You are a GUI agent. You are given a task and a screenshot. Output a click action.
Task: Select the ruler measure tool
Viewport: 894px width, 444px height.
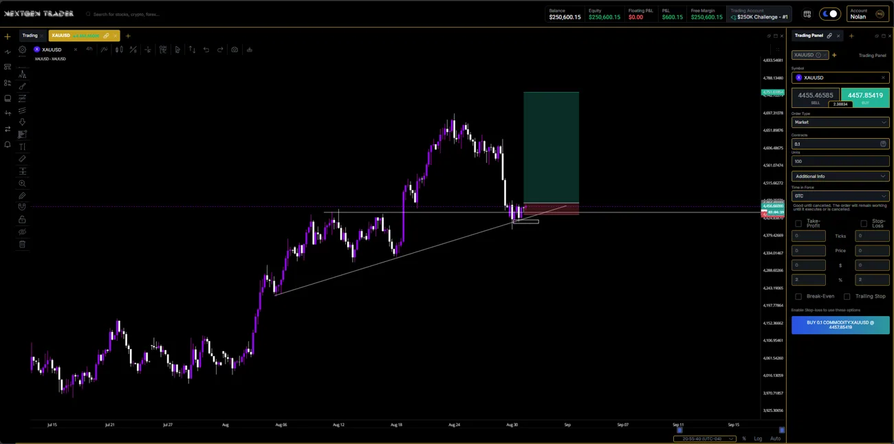(22, 159)
